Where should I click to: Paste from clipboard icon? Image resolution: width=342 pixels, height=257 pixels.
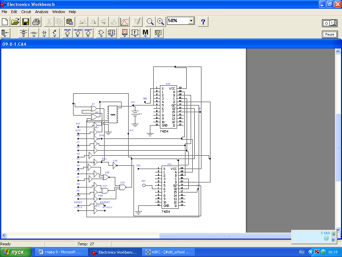pos(69,22)
